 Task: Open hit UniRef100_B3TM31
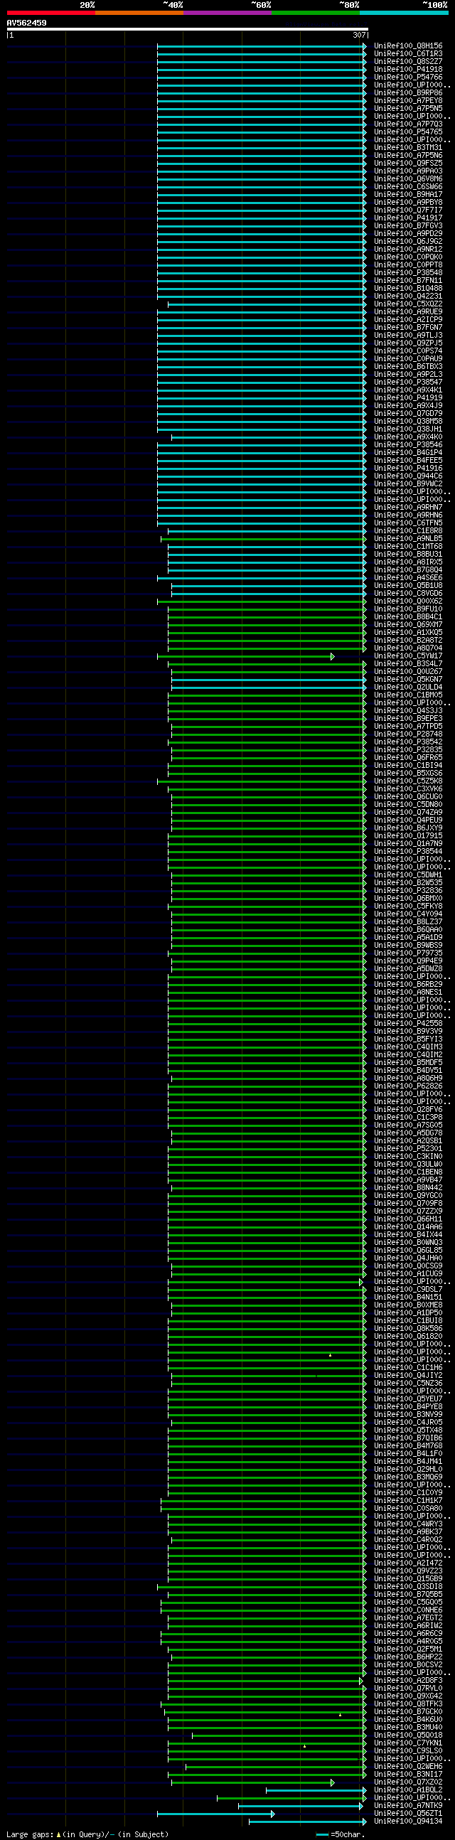pos(408,148)
